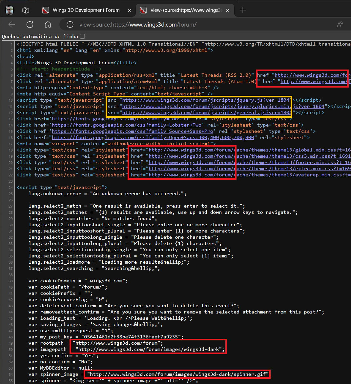Open the Open+Sans font stylesheet link
Viewport: 351px width, 384px height.
point(153,138)
